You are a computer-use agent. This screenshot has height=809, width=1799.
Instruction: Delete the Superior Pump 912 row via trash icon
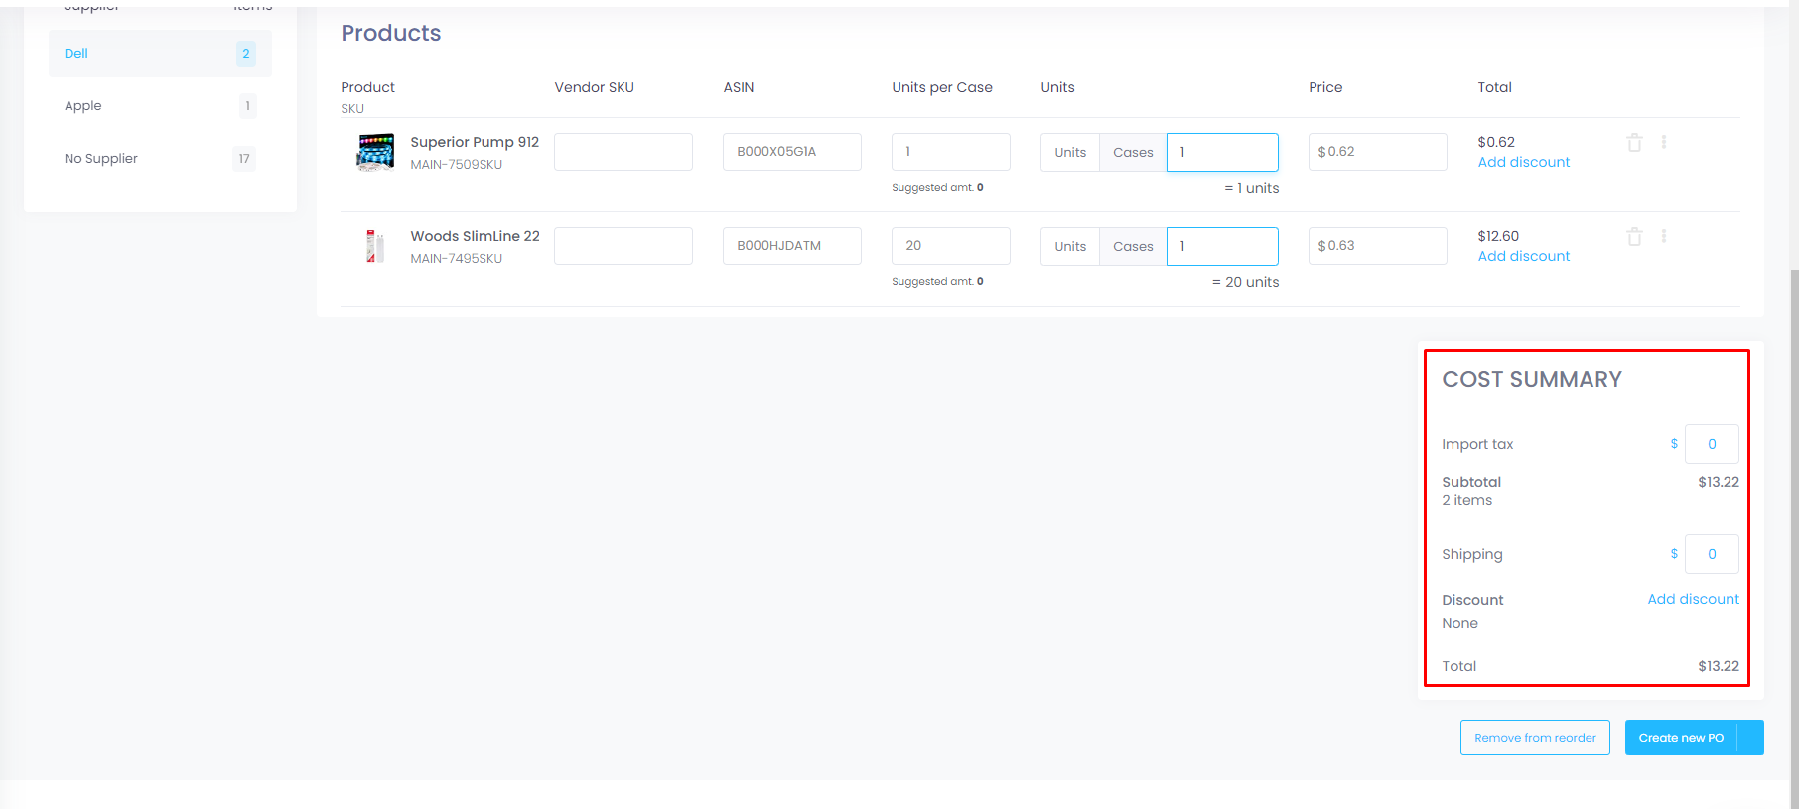[1634, 142]
